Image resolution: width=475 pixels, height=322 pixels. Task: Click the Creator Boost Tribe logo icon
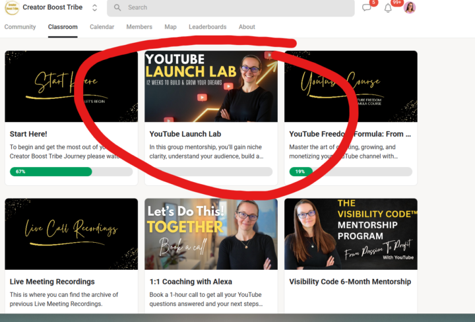12,7
